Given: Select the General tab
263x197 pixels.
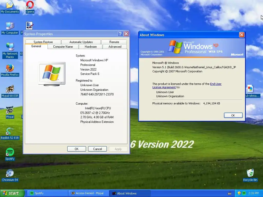Looking at the screenshot, I should 36,46.
